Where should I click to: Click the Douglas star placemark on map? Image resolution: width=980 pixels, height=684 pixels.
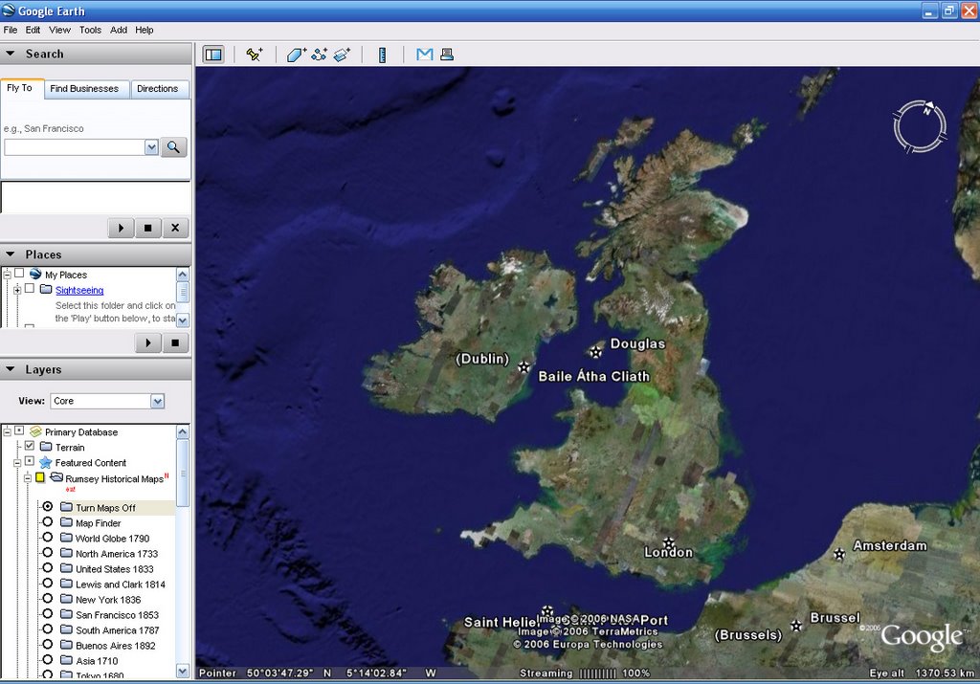596,352
